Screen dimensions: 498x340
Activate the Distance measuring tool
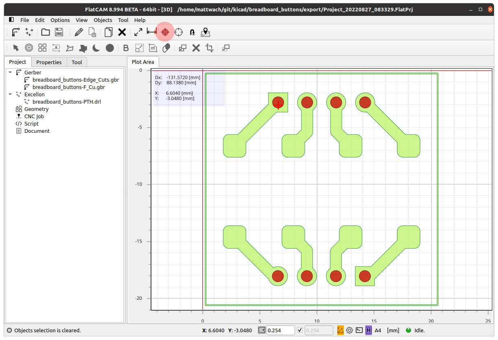(x=152, y=32)
